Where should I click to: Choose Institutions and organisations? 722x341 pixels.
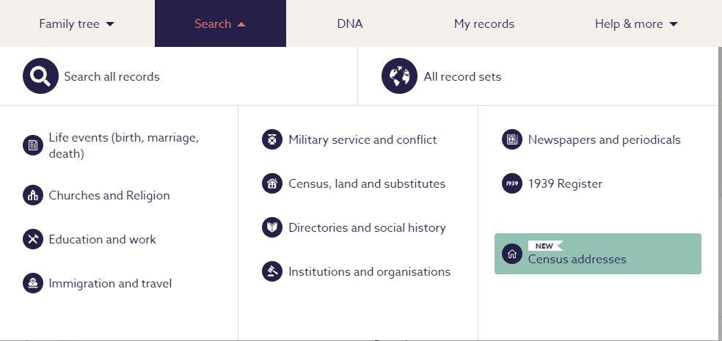tap(369, 272)
